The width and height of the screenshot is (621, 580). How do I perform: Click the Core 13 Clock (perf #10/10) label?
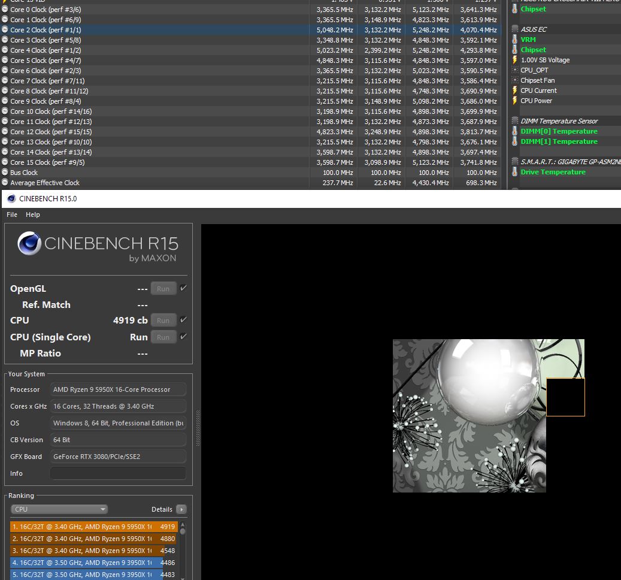pyautogui.click(x=51, y=142)
